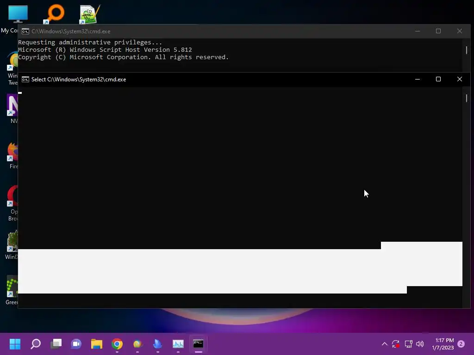Select the Green desktop shortcut
The height and width of the screenshot is (355, 474).
tap(12, 290)
